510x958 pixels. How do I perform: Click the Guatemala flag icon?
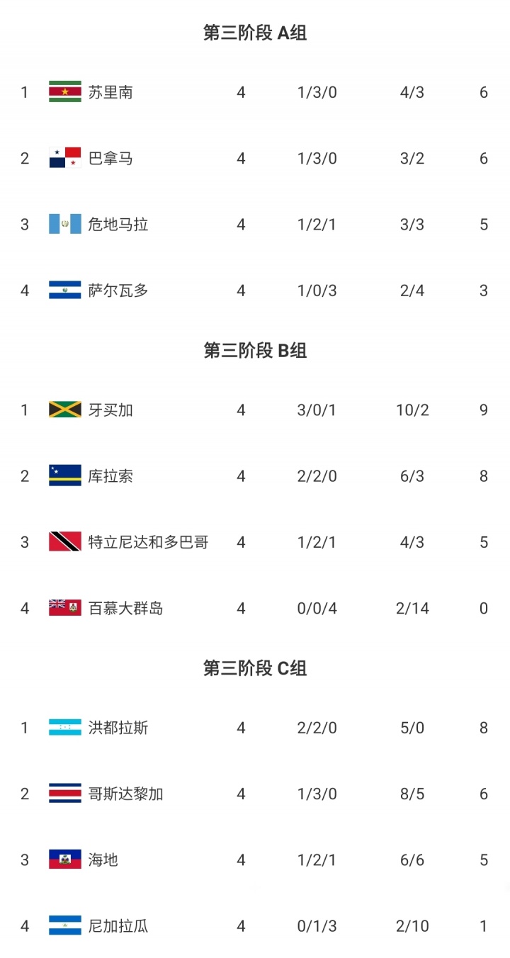tap(65, 224)
